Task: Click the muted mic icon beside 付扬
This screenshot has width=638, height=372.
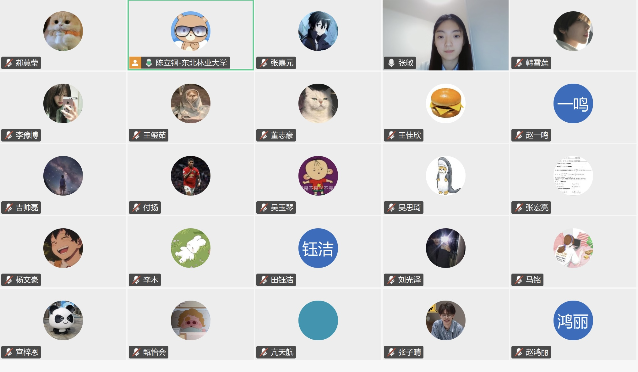Action: coord(136,208)
